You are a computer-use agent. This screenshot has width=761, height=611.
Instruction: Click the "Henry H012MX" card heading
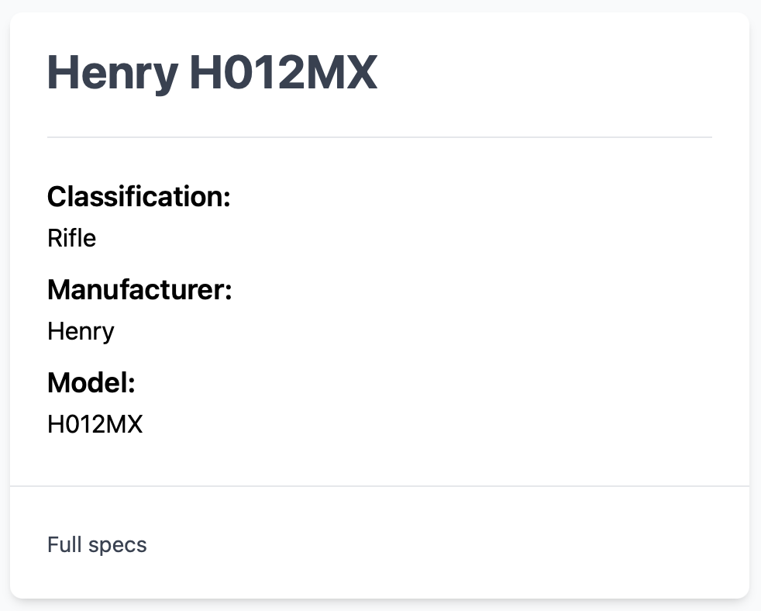pos(212,73)
